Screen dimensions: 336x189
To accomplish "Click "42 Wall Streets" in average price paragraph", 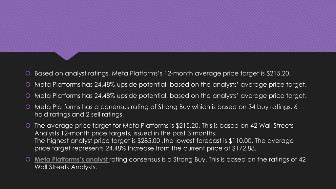I will coord(272,126).
